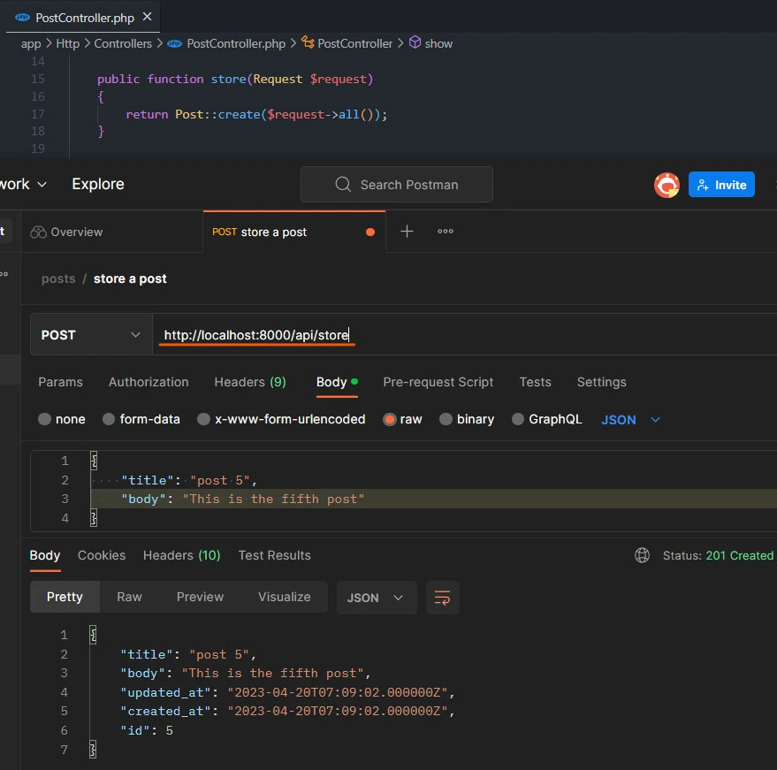Click the word wrap icon in response toolbar
Screen dimensions: 777x770
(x=443, y=598)
